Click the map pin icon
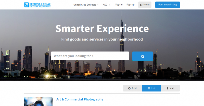This screenshot has height=106, width=204. point(168,88)
